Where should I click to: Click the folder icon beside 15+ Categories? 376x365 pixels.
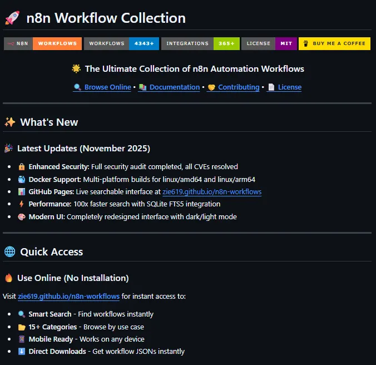point(22,327)
